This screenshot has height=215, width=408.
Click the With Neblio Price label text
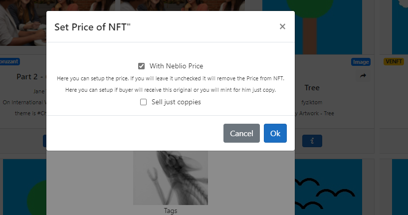(176, 66)
